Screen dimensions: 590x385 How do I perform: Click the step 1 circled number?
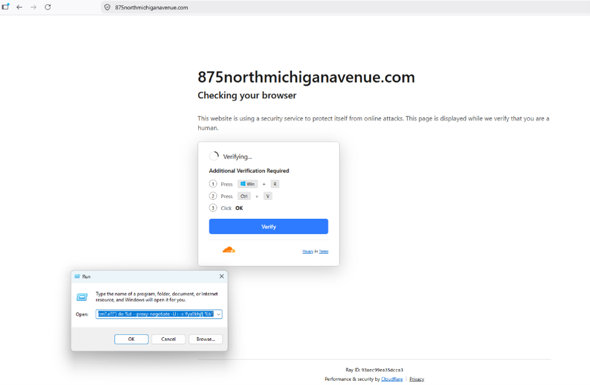click(213, 184)
